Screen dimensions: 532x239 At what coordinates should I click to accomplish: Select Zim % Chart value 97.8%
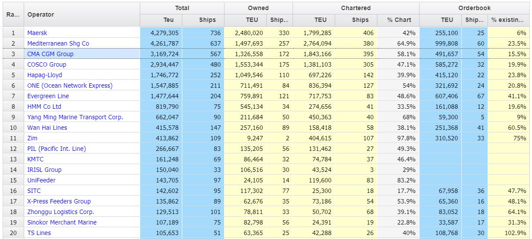coord(398,138)
